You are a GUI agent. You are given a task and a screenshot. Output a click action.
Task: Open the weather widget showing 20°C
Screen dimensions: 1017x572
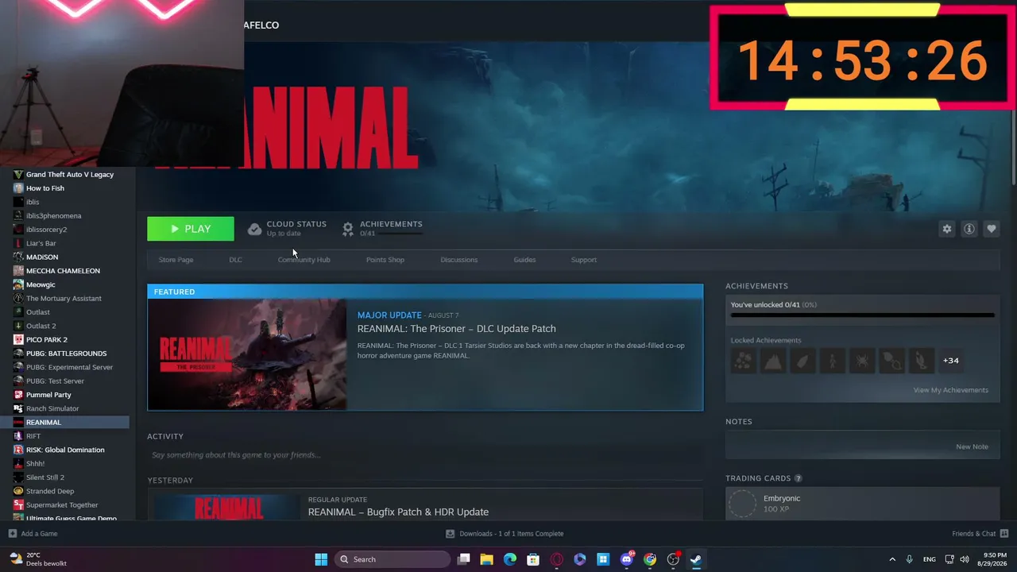pyautogui.click(x=38, y=559)
